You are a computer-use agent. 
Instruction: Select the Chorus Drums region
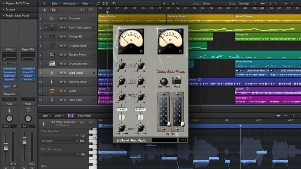(x=132, y=18)
